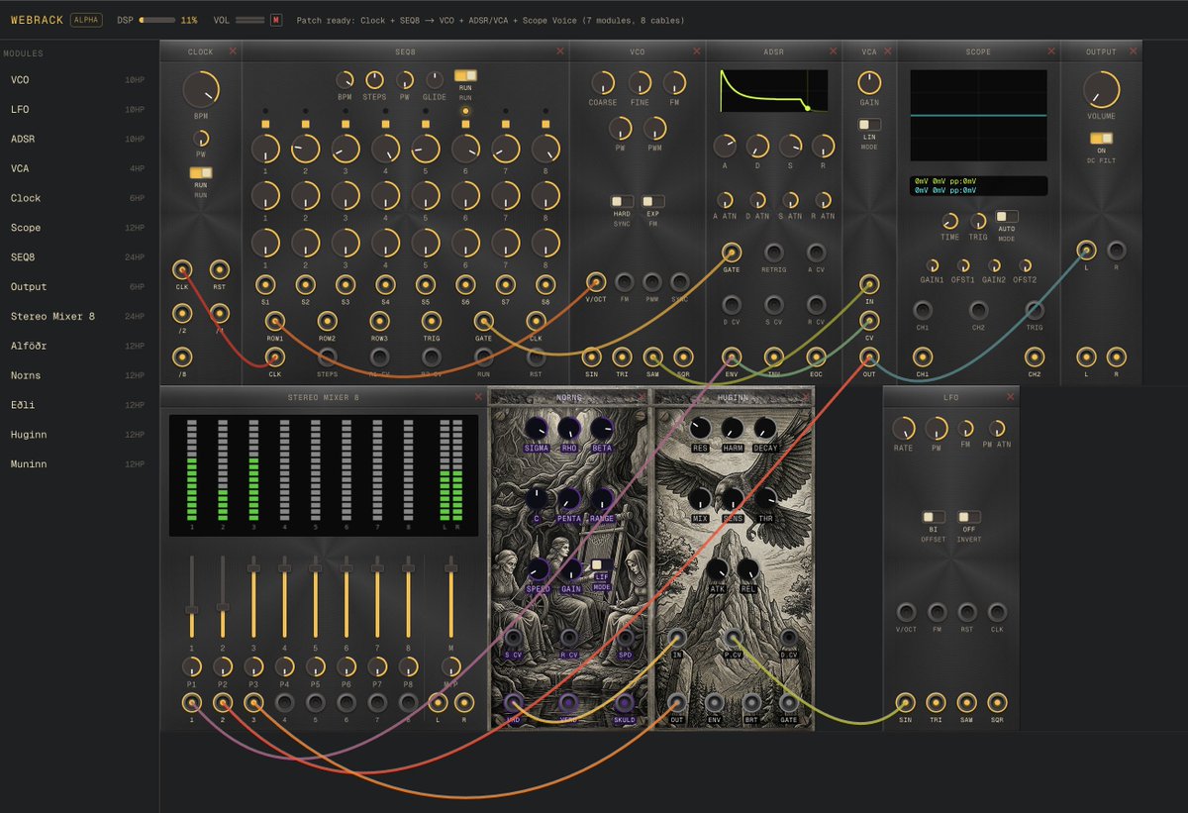Click the Scope waveform display
This screenshot has height=813, width=1188.
[x=978, y=115]
